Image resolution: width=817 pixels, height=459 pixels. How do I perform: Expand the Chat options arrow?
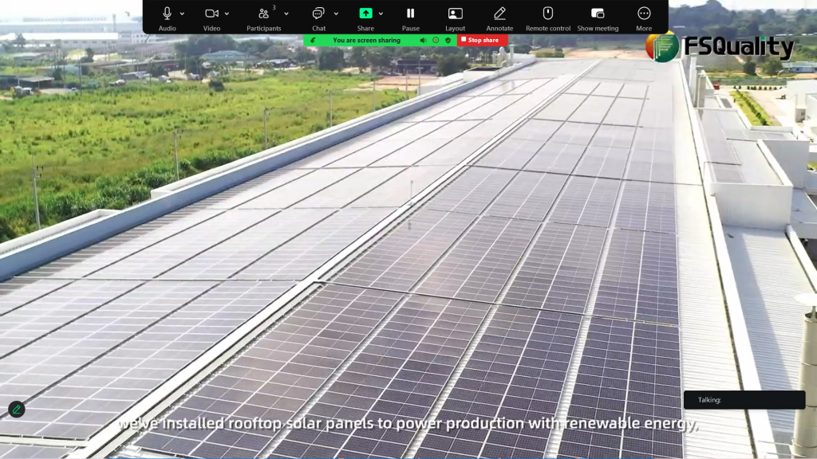(x=336, y=14)
